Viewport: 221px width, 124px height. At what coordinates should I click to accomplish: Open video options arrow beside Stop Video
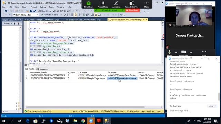[191, 52]
